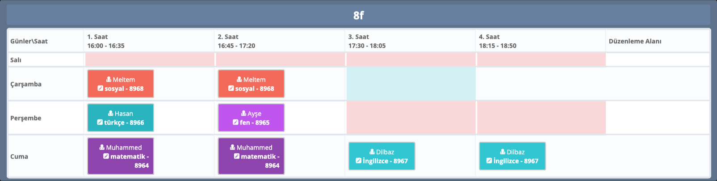The height and width of the screenshot is (181, 717).
Task: Click edit icon on Cuma 3. Saat İngilizce card
Action: pos(358,161)
